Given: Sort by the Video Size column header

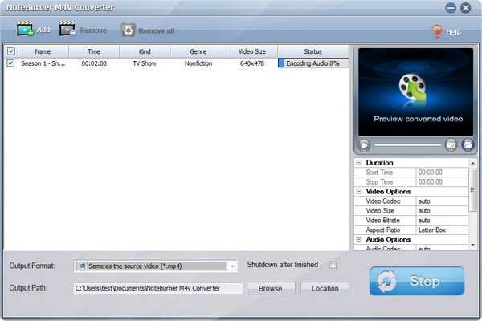Looking at the screenshot, I should 252,51.
